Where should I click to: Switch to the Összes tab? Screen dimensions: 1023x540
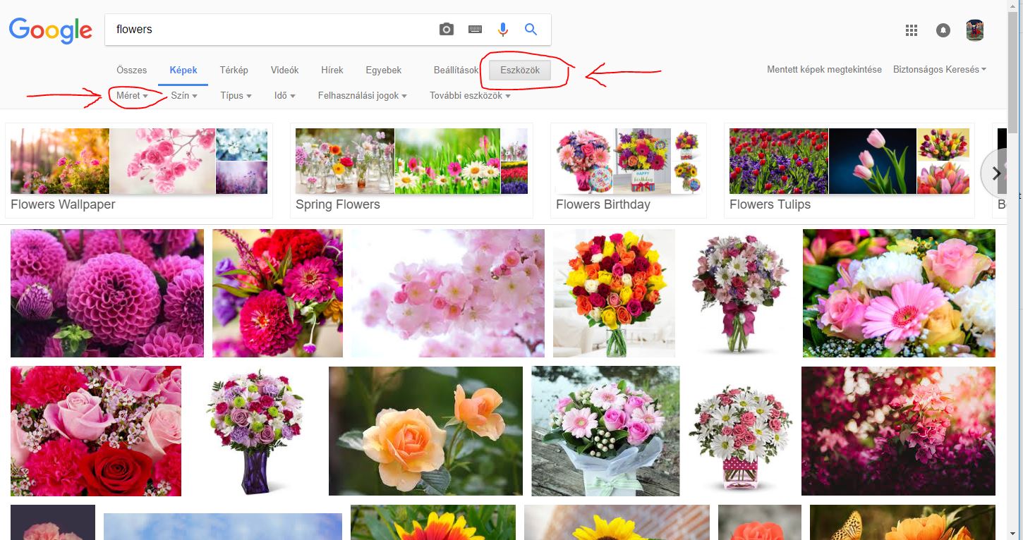coord(131,70)
